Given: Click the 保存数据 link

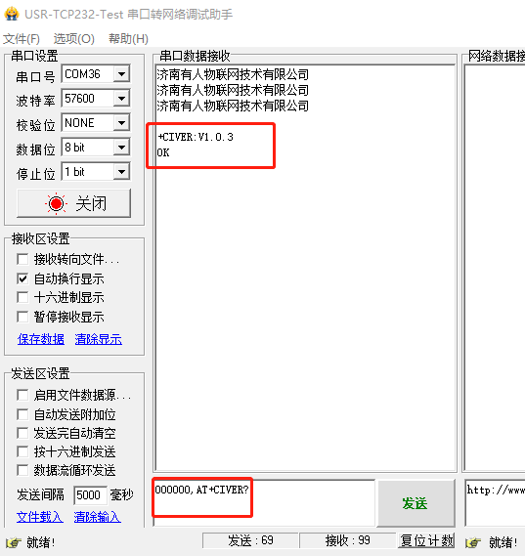Looking at the screenshot, I should pyautogui.click(x=41, y=339).
